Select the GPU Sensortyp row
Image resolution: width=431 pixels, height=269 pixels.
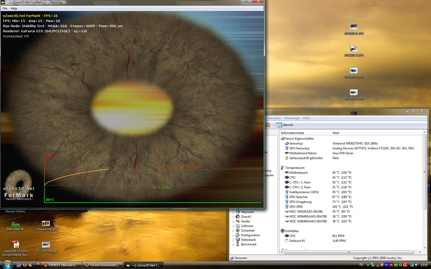coord(351,148)
